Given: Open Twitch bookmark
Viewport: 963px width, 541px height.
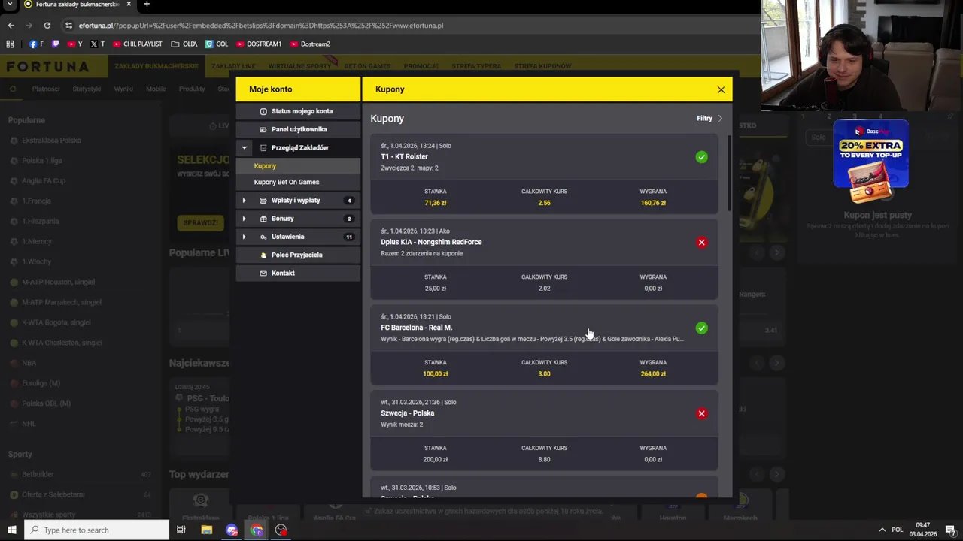Looking at the screenshot, I should tap(56, 44).
